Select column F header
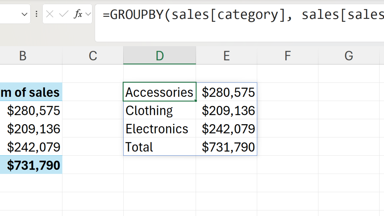The height and width of the screenshot is (216, 384). pos(287,55)
